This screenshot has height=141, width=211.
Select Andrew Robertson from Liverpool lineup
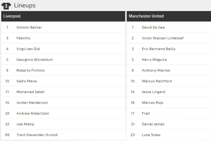click(x=33, y=113)
